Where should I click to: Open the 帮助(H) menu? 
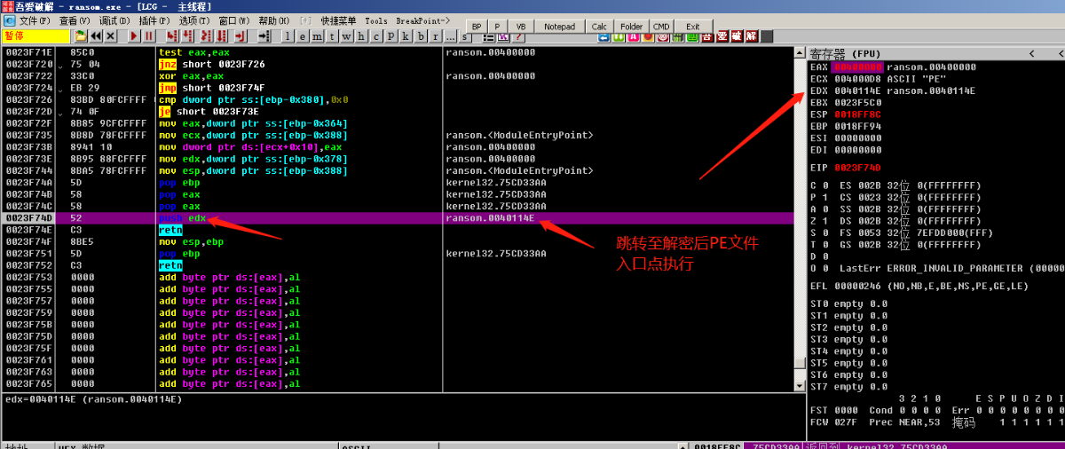274,20
